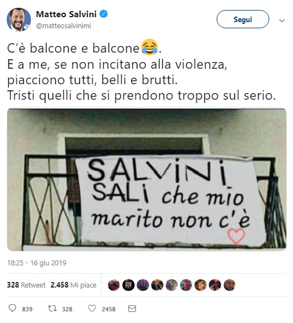
Task: Click the retweet arrows icon
Action: coord(52,309)
